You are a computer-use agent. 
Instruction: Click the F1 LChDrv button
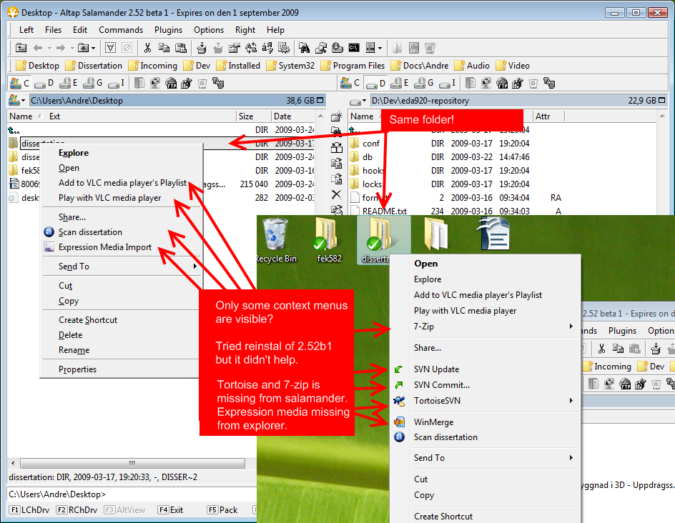point(30,509)
